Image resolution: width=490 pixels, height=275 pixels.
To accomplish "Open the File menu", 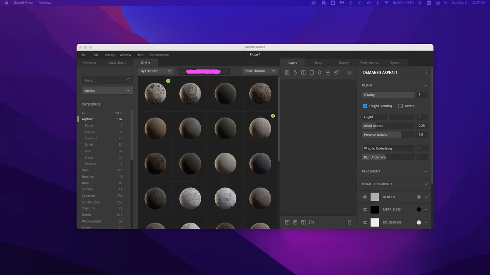I will (x=83, y=55).
